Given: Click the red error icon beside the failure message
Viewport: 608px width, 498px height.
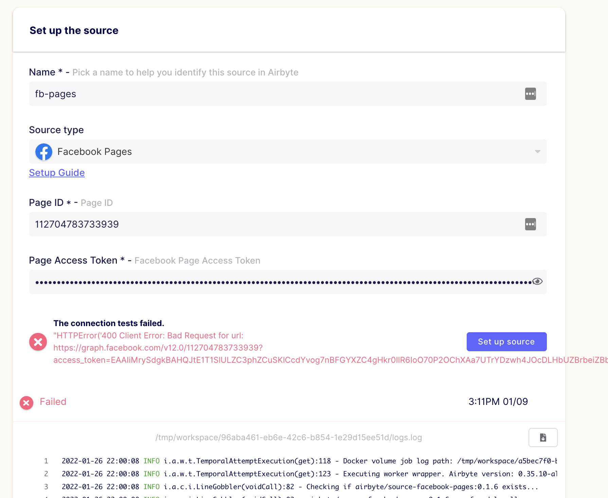Looking at the screenshot, I should [38, 342].
